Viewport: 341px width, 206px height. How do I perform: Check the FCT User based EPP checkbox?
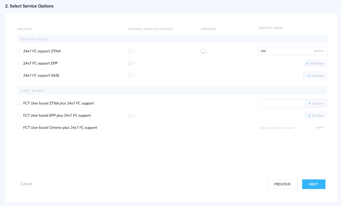(x=19, y=115)
